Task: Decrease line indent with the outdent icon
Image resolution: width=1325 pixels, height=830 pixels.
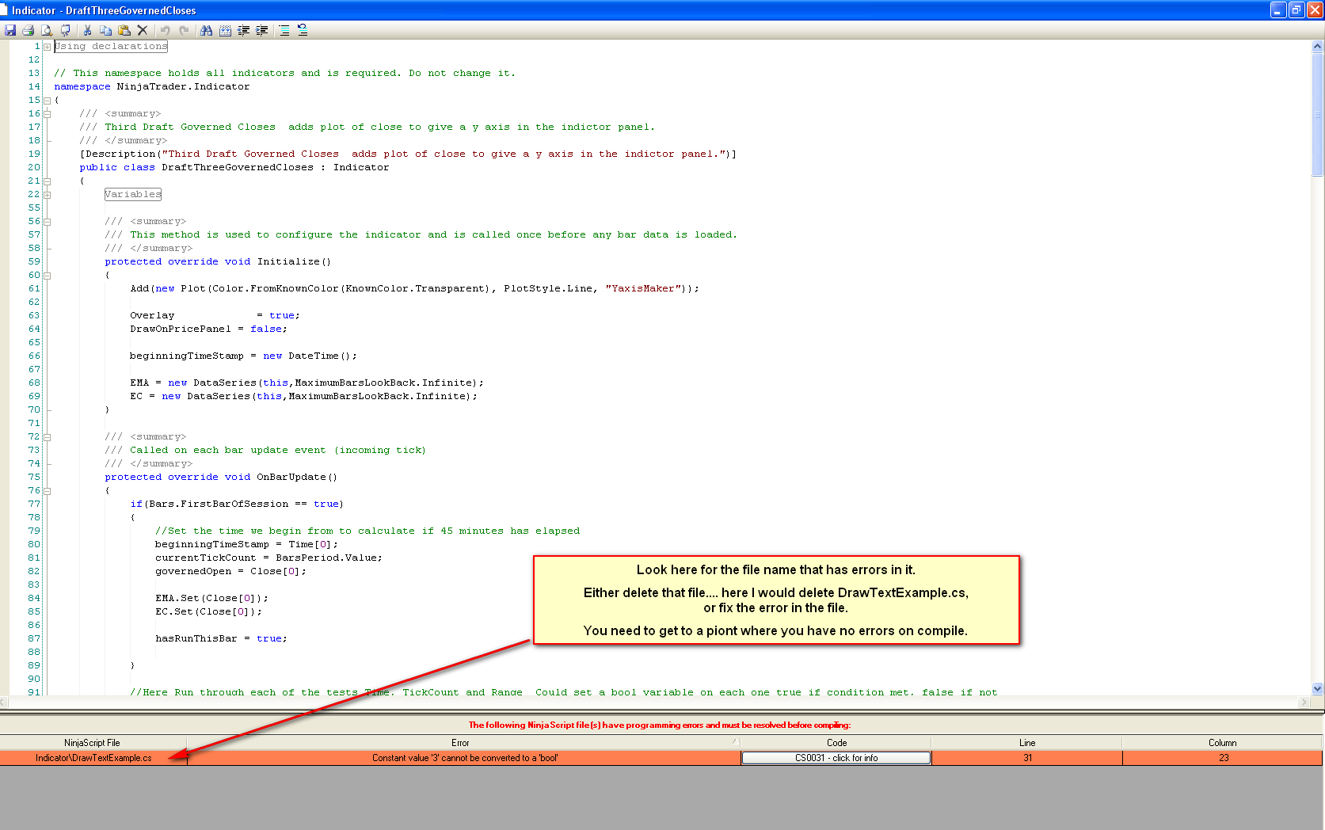Action: coord(243,30)
